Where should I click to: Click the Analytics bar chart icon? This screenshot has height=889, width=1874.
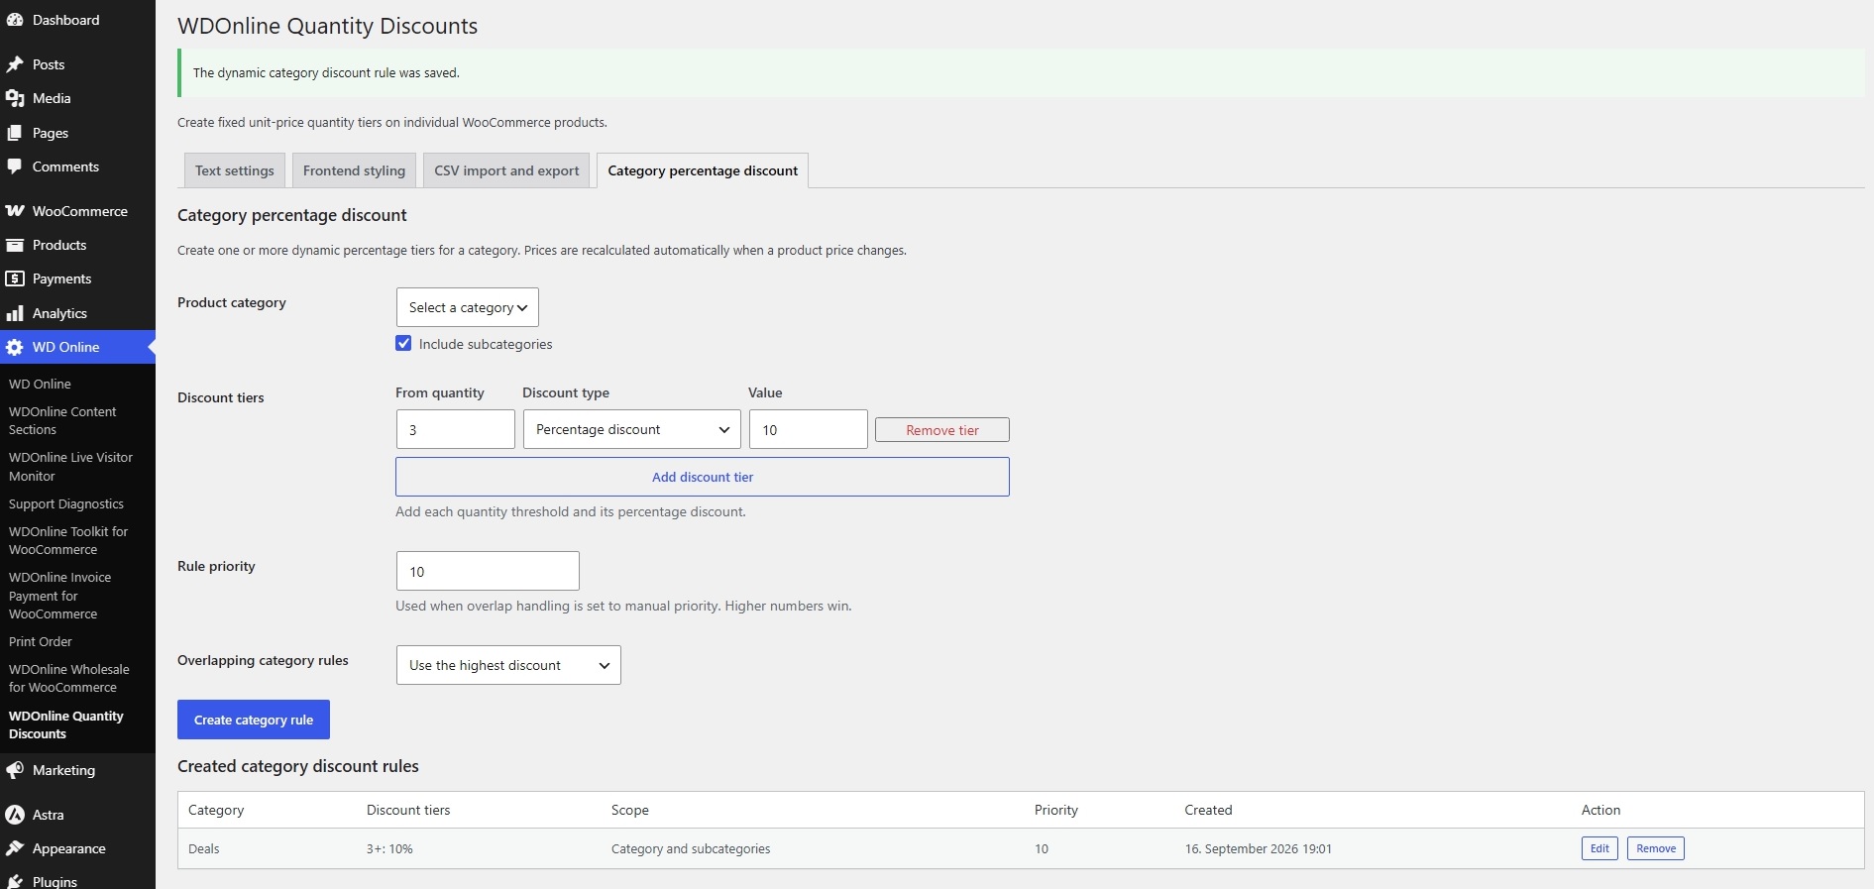coord(15,313)
